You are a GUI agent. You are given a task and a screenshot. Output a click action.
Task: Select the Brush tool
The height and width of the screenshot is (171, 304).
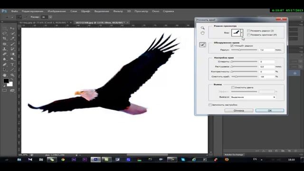click(x=12, y=44)
